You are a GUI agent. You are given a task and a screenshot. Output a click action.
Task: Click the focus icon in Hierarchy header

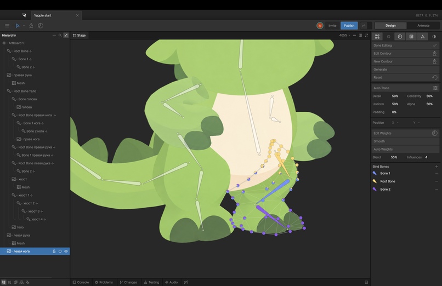coord(66,35)
